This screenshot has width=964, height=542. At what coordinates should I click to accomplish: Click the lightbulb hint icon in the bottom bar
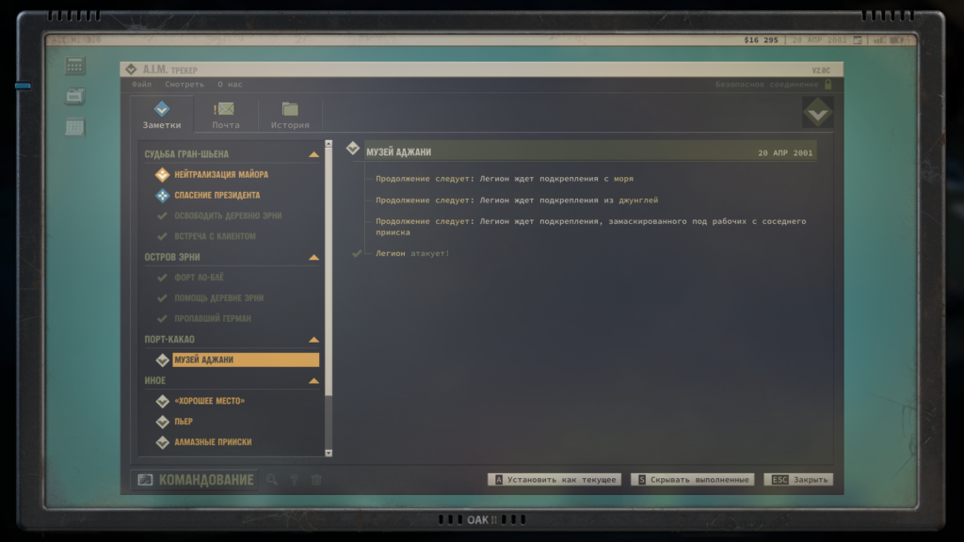pyautogui.click(x=295, y=480)
